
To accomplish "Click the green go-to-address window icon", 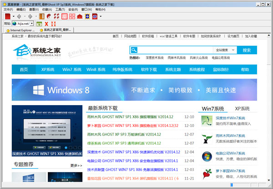I will tap(39, 24).
